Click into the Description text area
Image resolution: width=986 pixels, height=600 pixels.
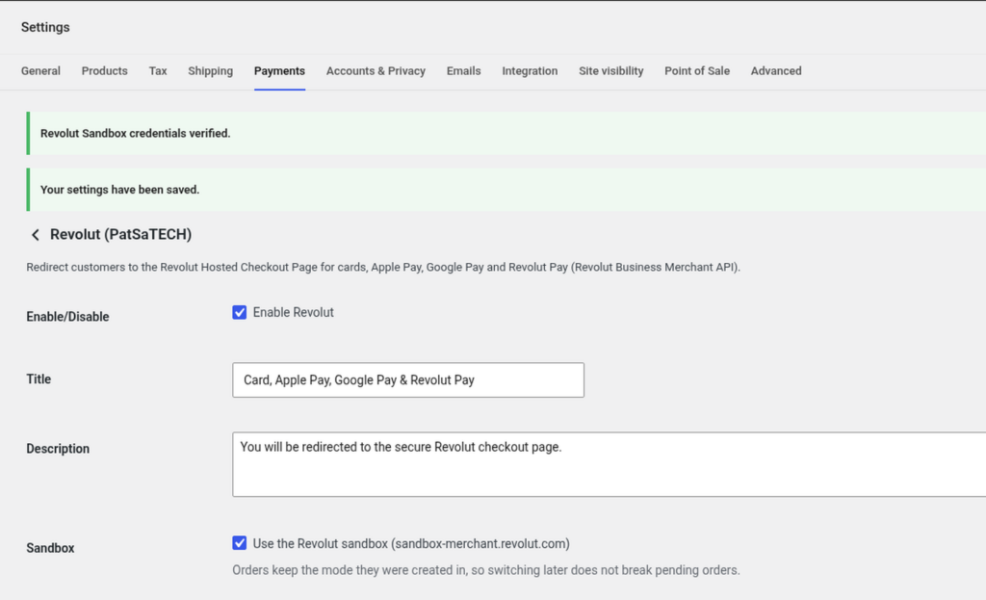[609, 464]
